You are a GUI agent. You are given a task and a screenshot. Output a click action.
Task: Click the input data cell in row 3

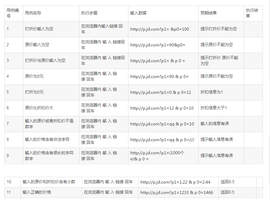click(x=163, y=61)
